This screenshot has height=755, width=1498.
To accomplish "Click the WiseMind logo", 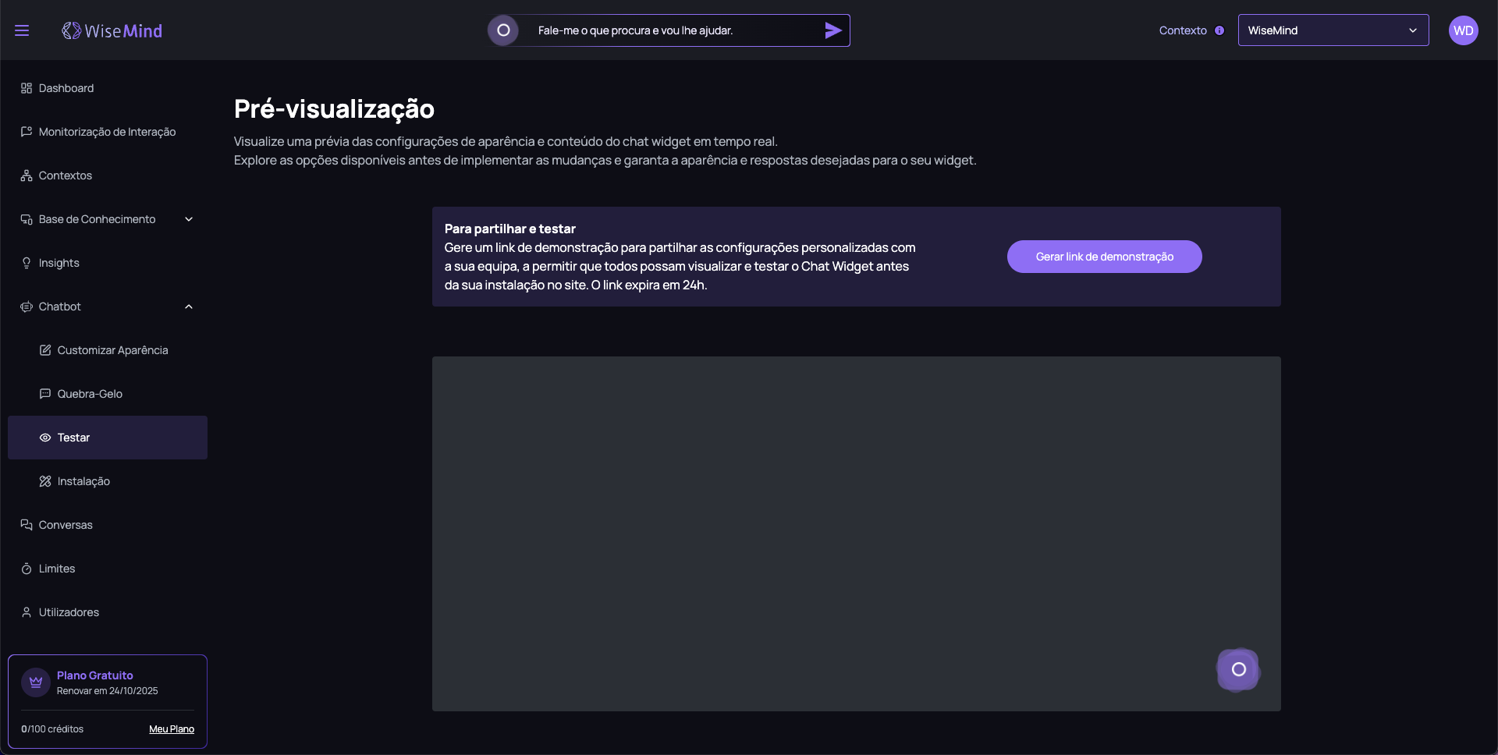I will coord(112,30).
